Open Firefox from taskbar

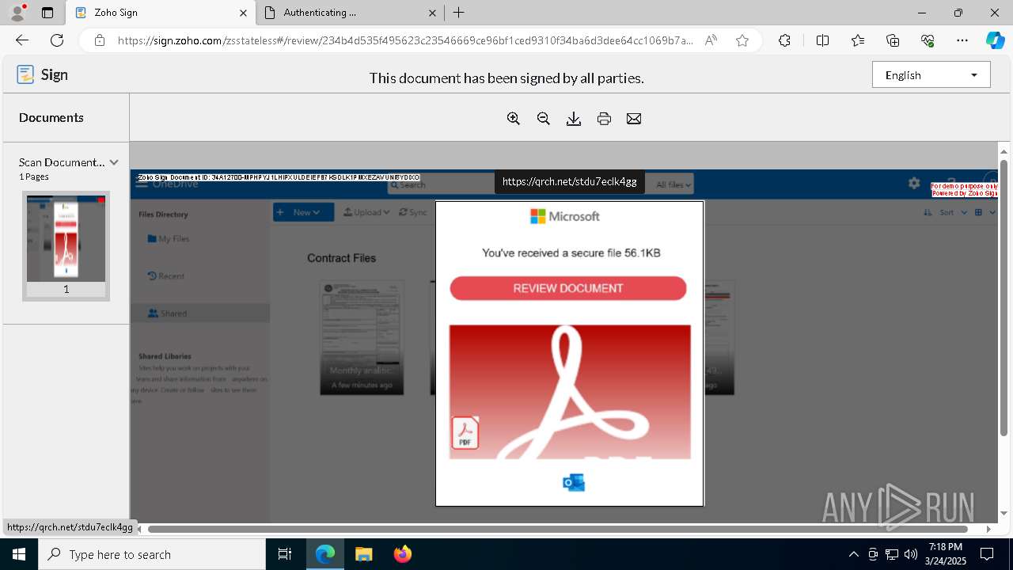pyautogui.click(x=403, y=554)
